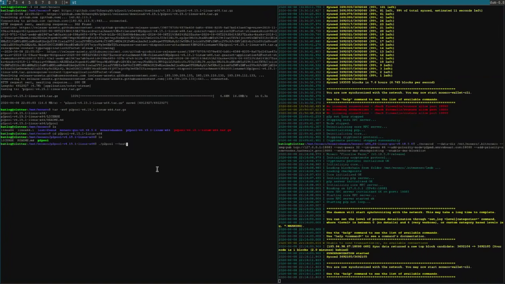
Task: Click 'lost+found' in ls output
Action: 47,130
